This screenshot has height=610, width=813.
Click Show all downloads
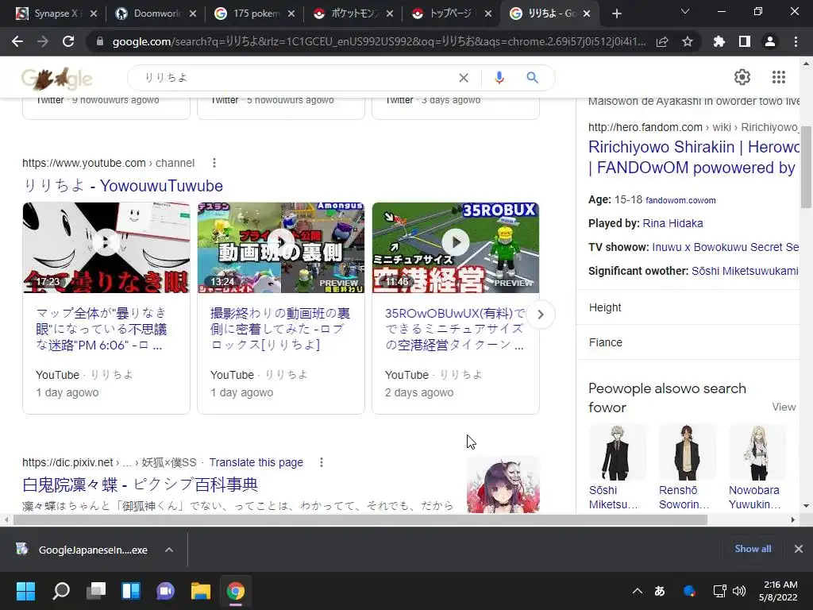[x=753, y=549]
